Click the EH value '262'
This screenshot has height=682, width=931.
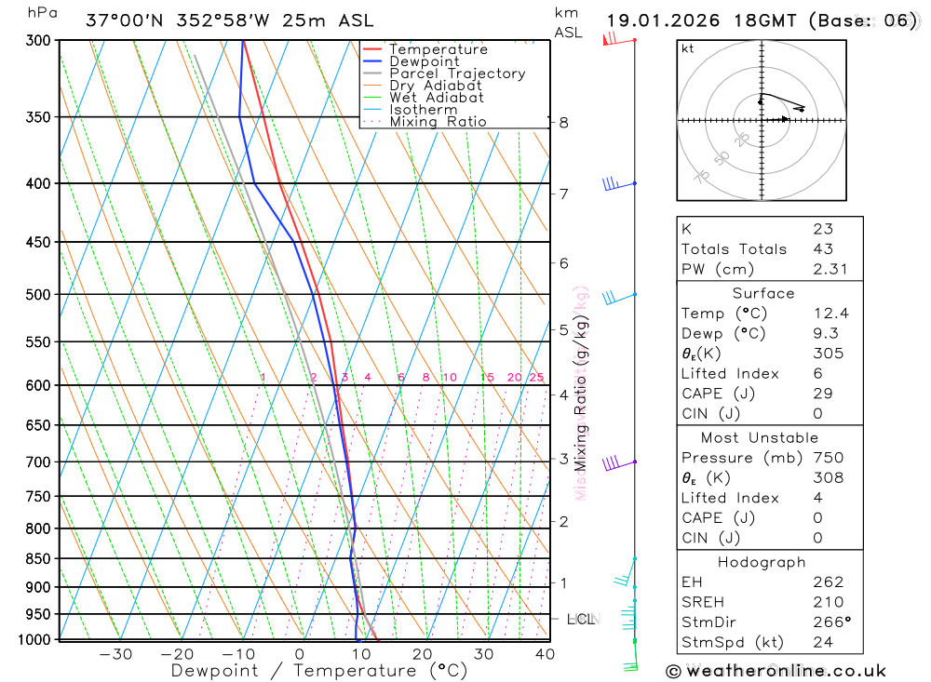829,582
